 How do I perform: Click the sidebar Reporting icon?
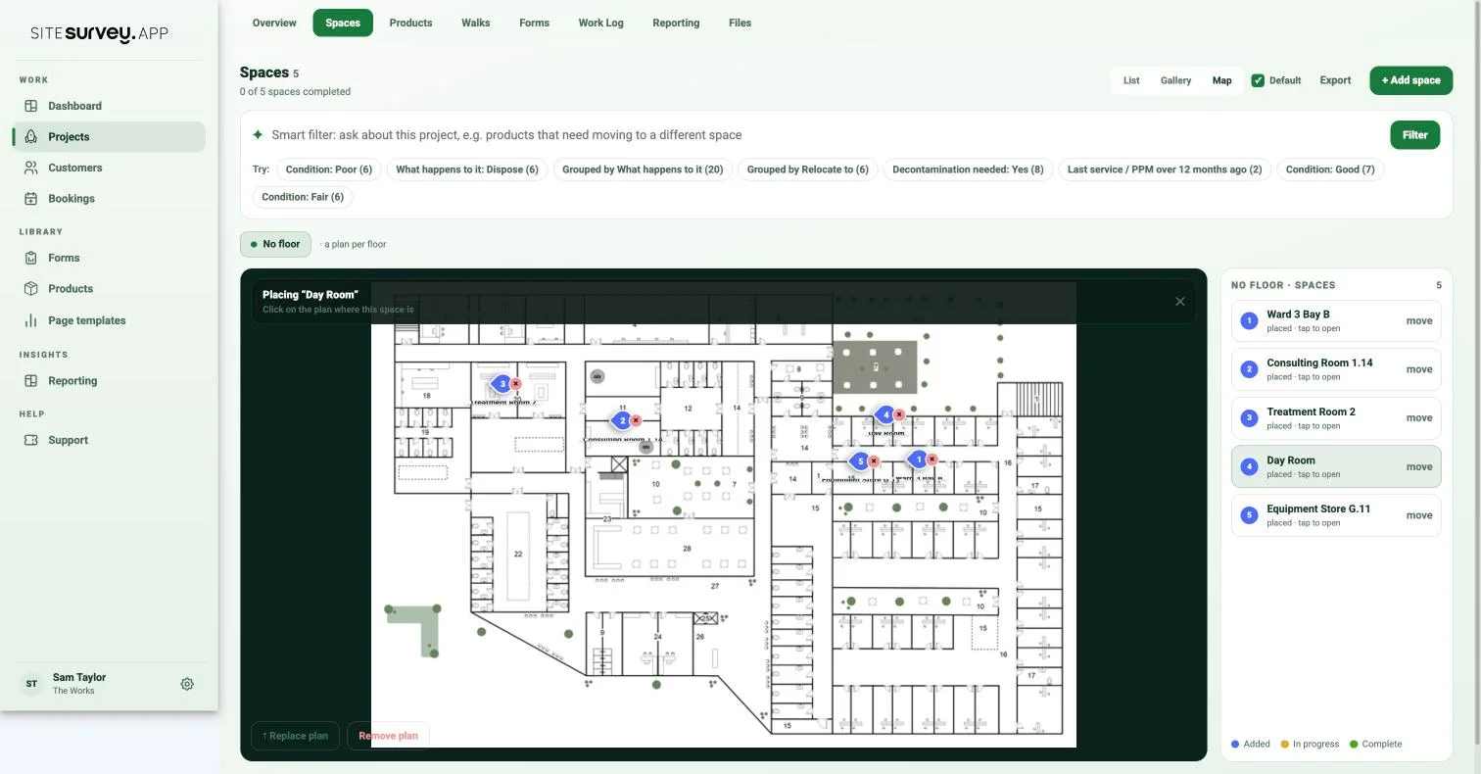pyautogui.click(x=30, y=381)
